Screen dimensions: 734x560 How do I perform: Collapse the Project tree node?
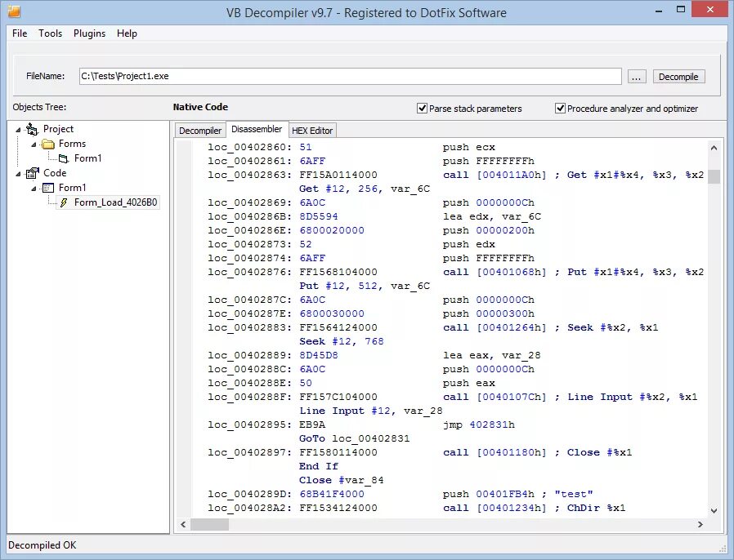click(x=18, y=130)
